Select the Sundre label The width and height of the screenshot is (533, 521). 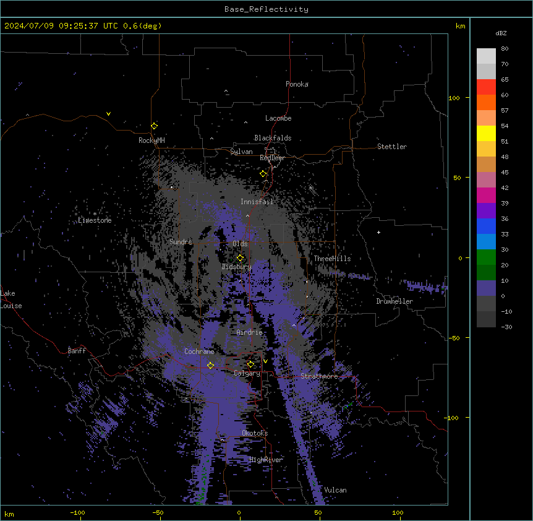tap(181, 242)
